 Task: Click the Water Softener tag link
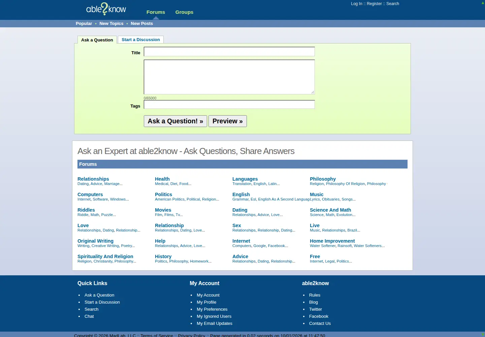[323, 246]
